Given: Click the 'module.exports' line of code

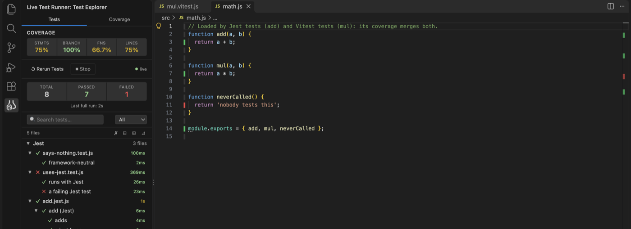Looking at the screenshot, I should 256,128.
